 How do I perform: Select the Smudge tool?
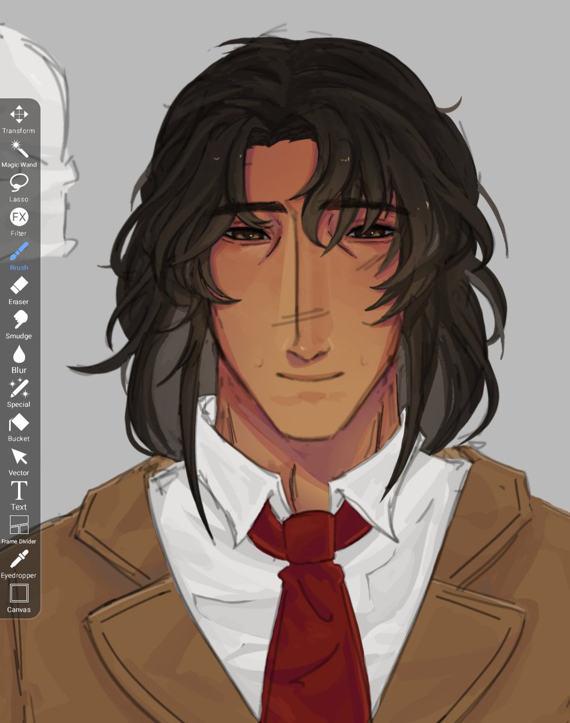[x=19, y=325]
